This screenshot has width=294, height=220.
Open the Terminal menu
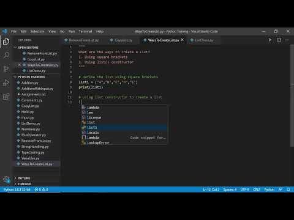[x=85, y=31]
